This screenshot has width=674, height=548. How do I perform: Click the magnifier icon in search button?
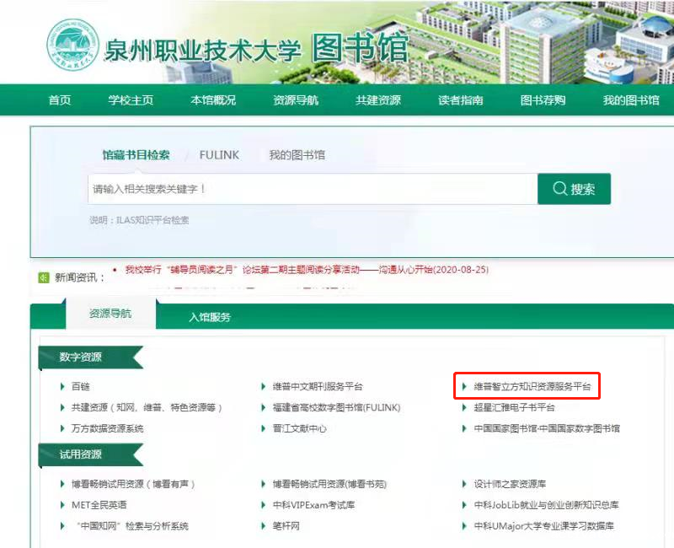[559, 190]
